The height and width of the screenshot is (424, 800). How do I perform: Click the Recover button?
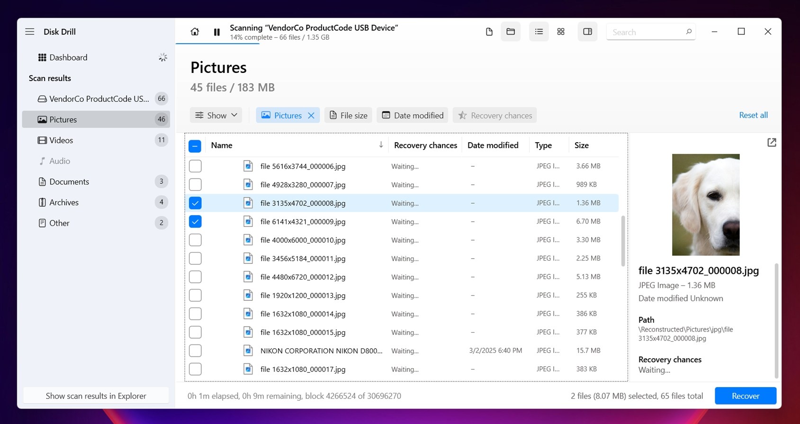[745, 396]
